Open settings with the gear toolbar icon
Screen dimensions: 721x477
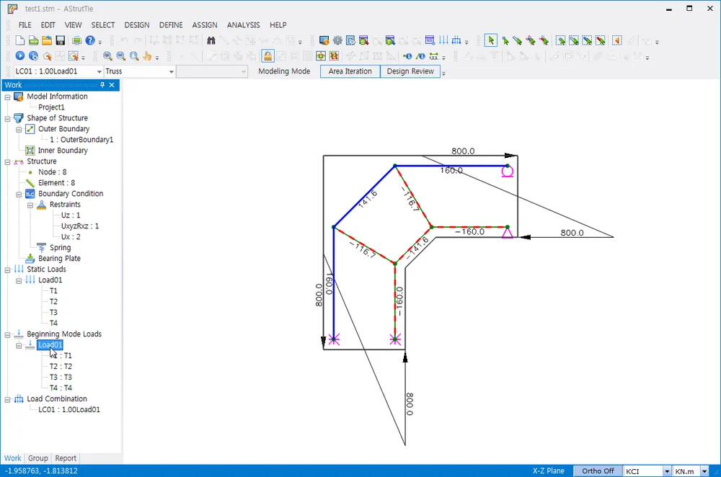coord(337,41)
